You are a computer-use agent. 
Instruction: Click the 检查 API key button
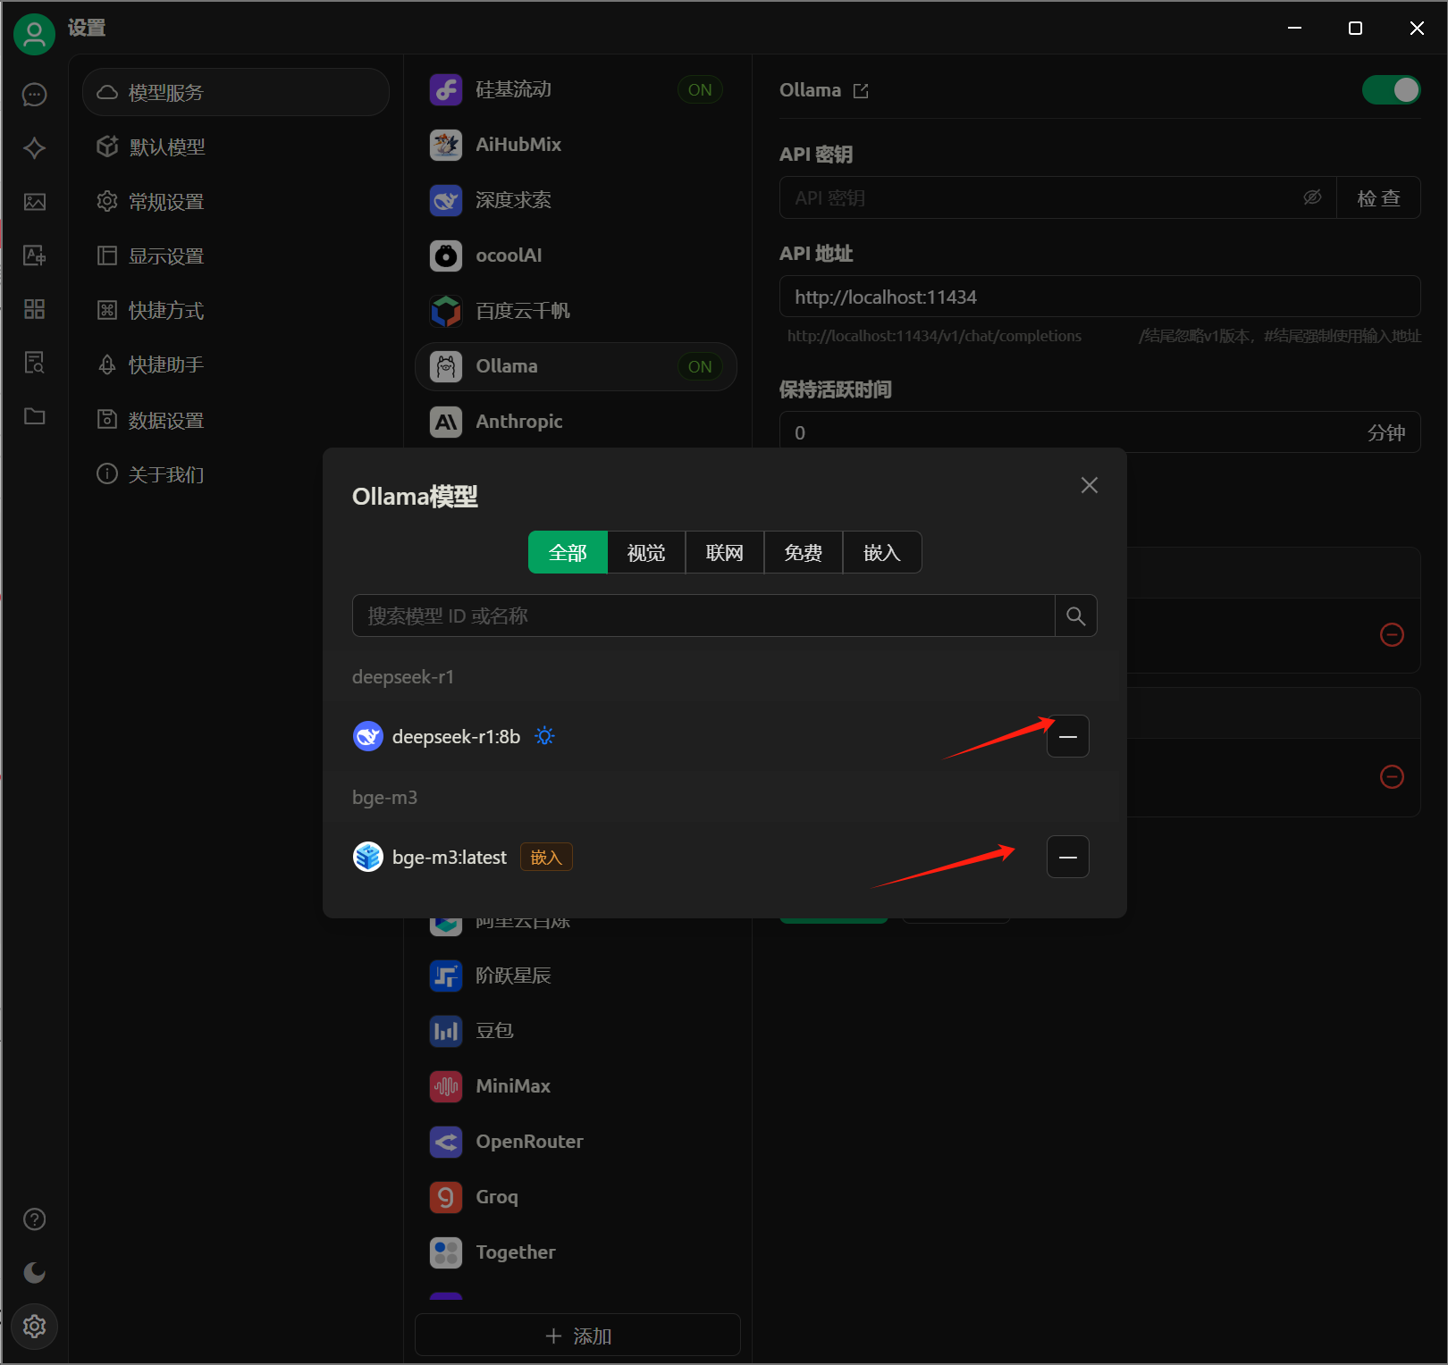(1378, 197)
